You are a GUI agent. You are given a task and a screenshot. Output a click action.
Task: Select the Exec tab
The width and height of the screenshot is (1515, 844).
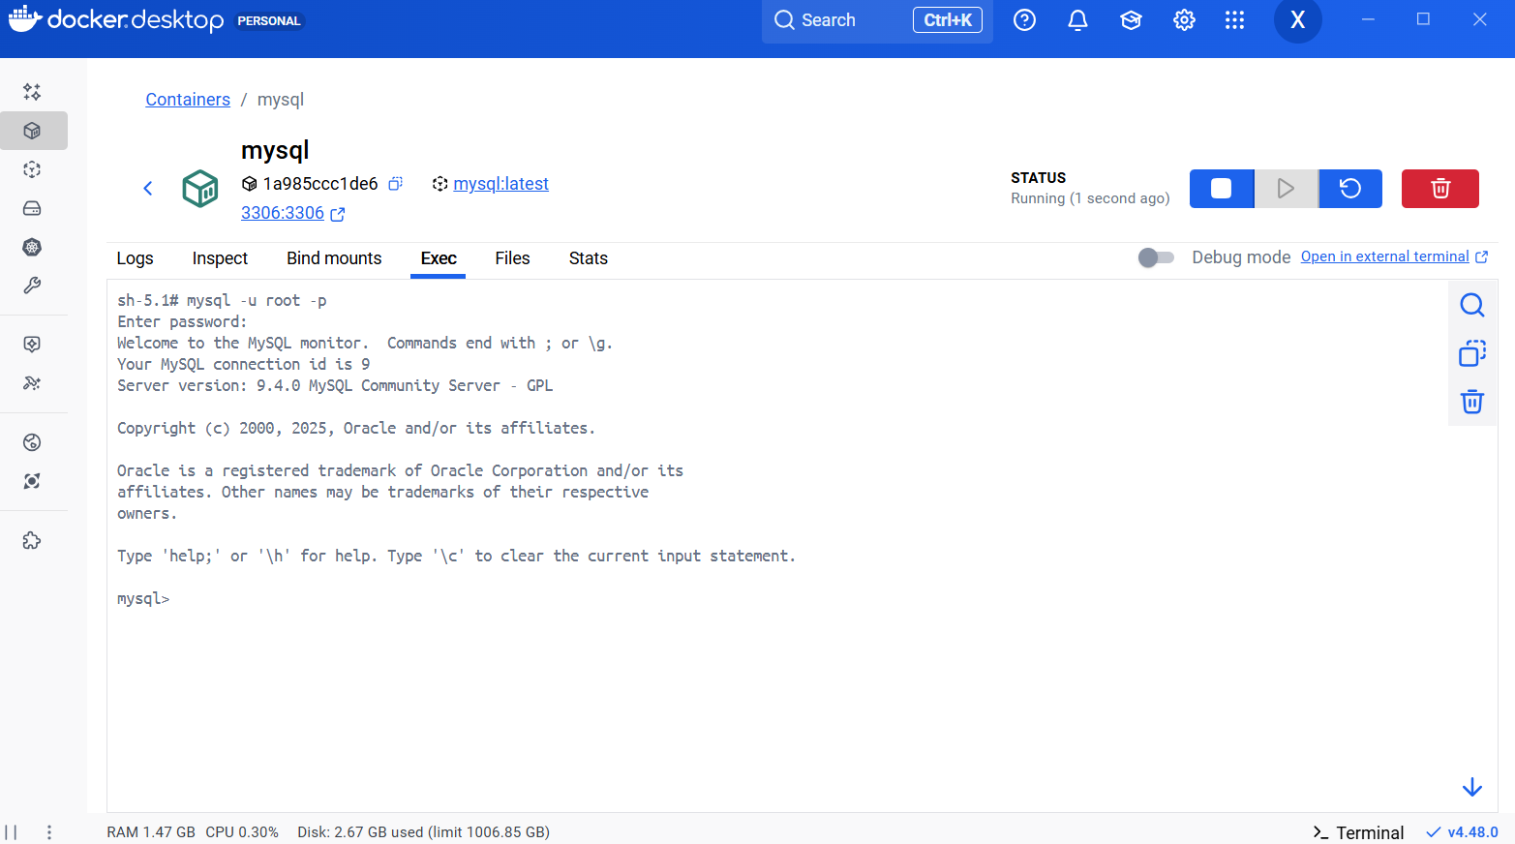point(439,258)
